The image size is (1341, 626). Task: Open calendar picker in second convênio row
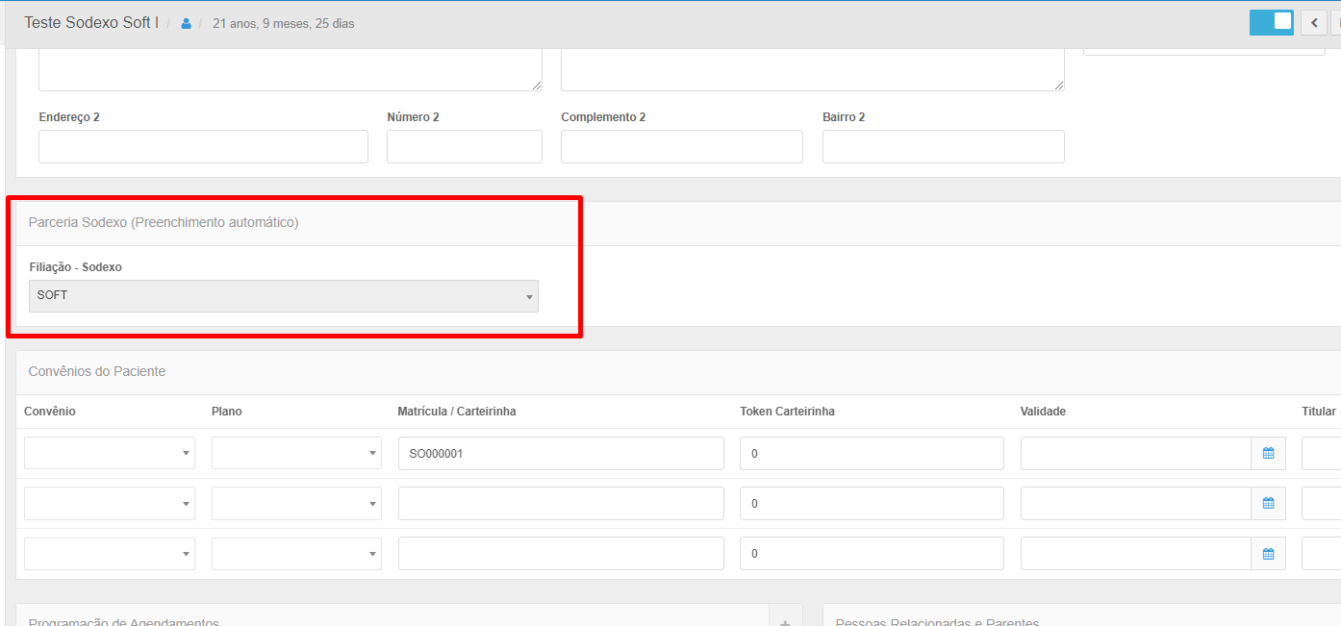point(1268,503)
